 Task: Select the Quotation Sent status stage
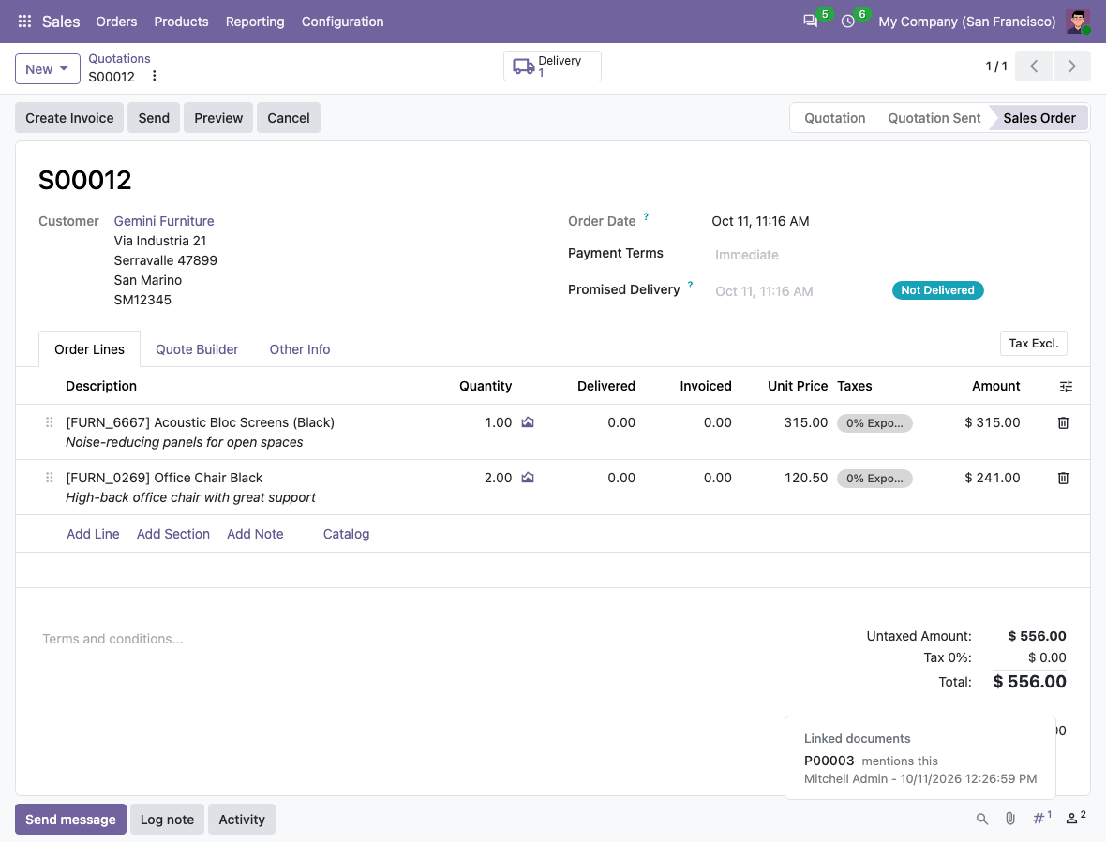tap(934, 118)
